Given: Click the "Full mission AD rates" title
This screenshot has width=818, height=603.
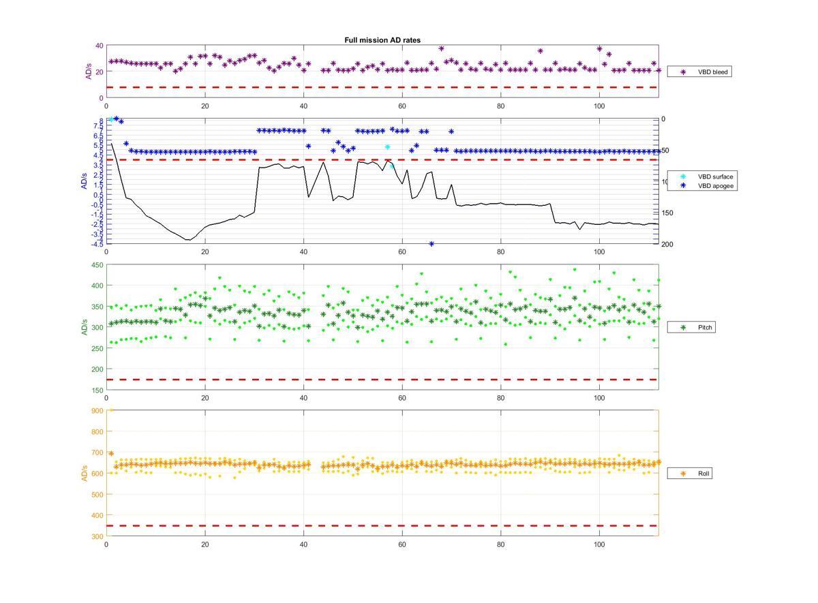Looking at the screenshot, I should 382,40.
